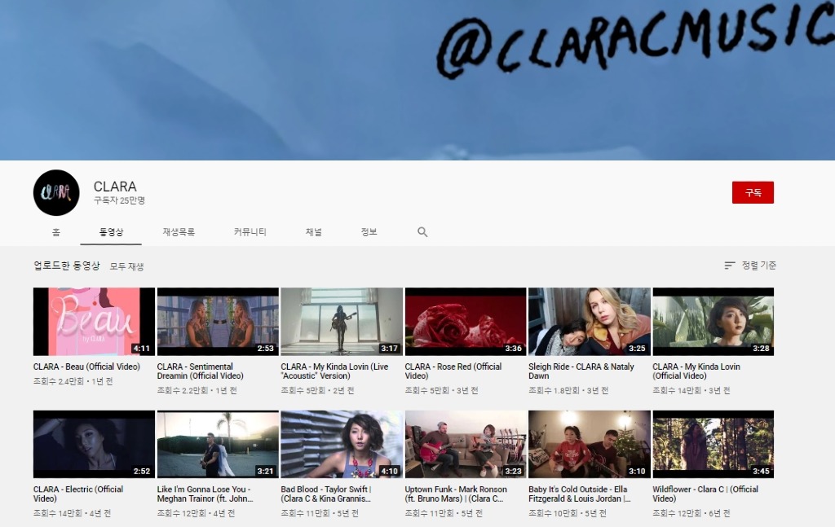The width and height of the screenshot is (835, 527).
Task: Click the 'My Kinda Lovin (Live Acoustic Version)' title
Action: point(334,371)
